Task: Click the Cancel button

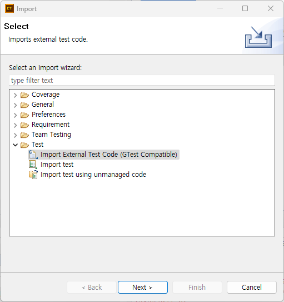Action: [x=252, y=287]
